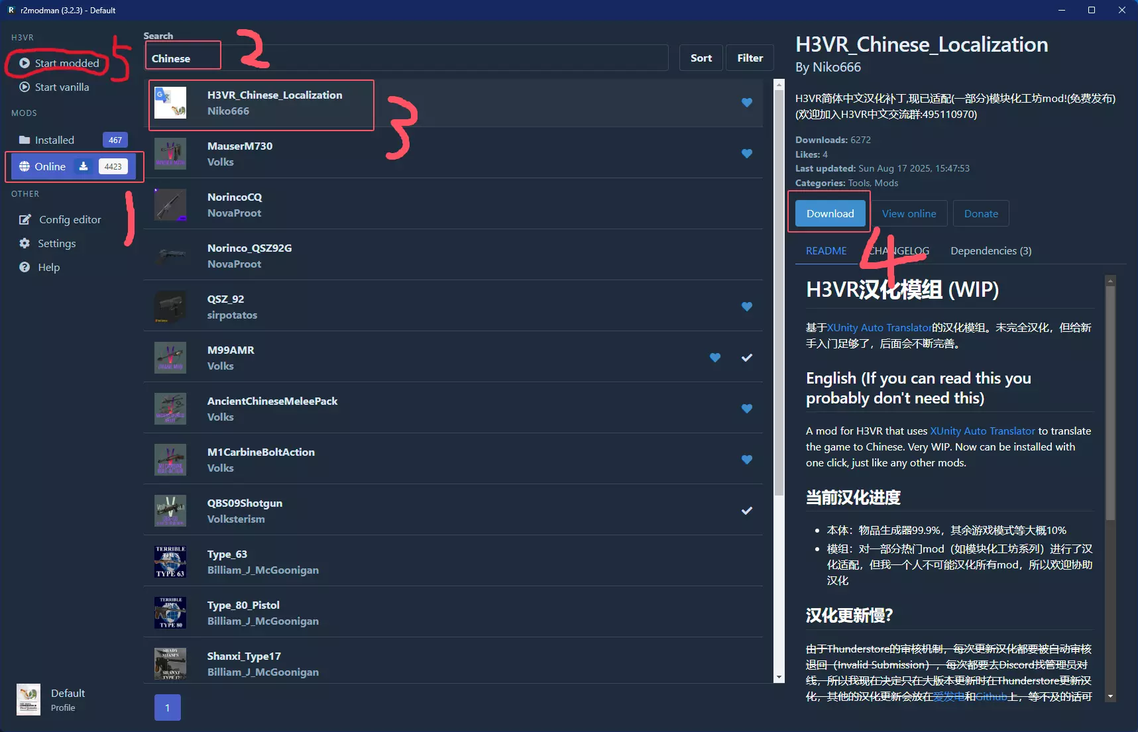The image size is (1138, 732).
Task: Open the Help page
Action: pos(48,267)
